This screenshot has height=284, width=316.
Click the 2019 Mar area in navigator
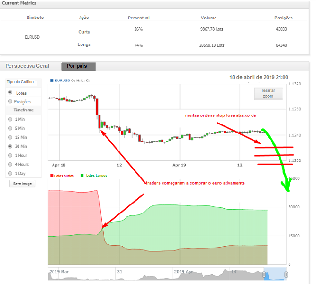(x=59, y=272)
